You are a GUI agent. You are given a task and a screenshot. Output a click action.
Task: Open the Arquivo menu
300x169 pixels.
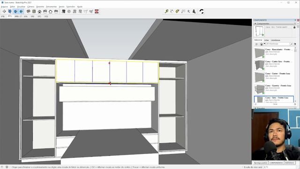pyautogui.click(x=4, y=7)
